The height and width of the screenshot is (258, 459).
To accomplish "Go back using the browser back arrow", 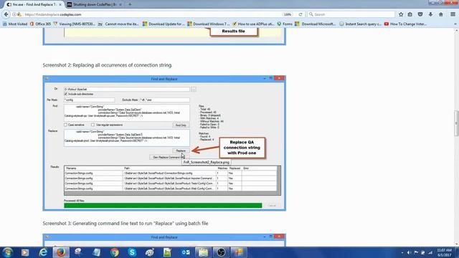I will coord(6,14).
